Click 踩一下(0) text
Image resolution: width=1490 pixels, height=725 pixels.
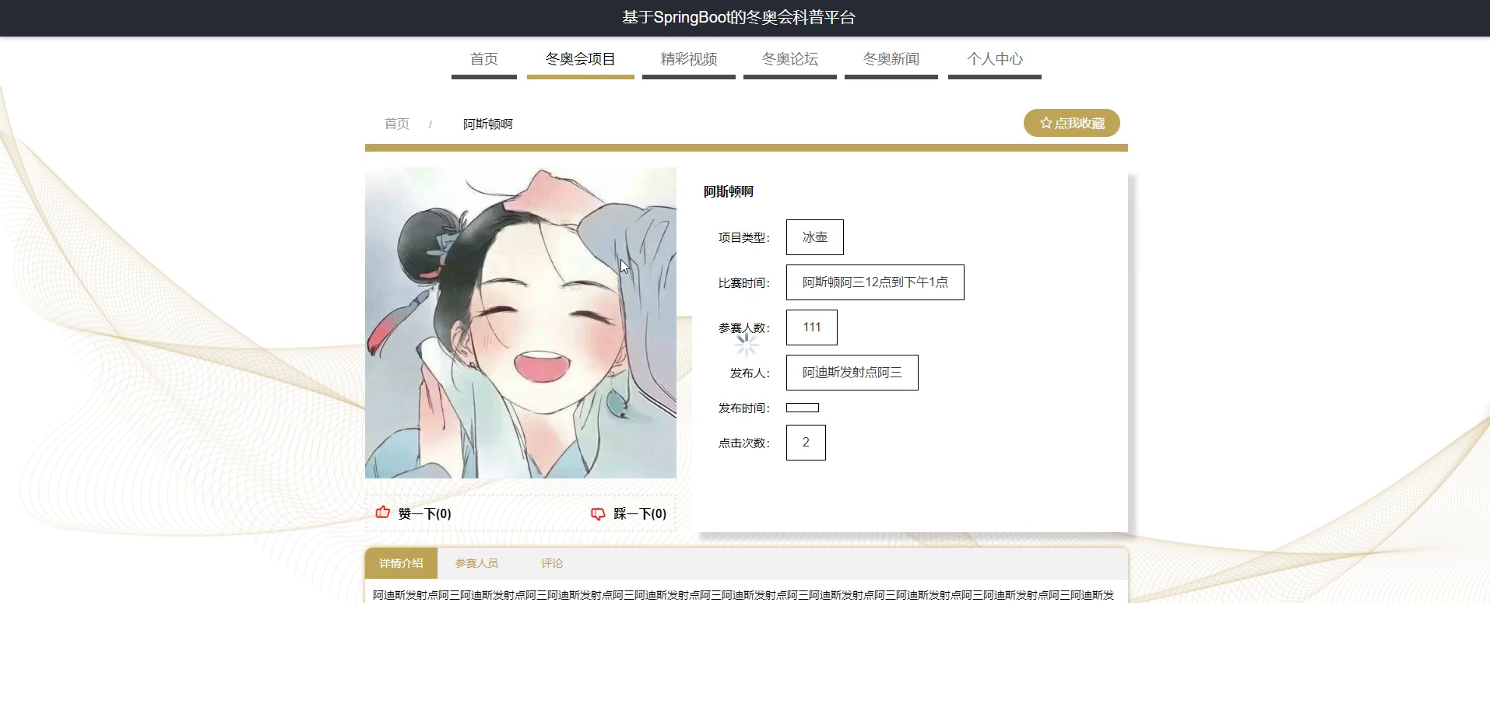pyautogui.click(x=640, y=513)
